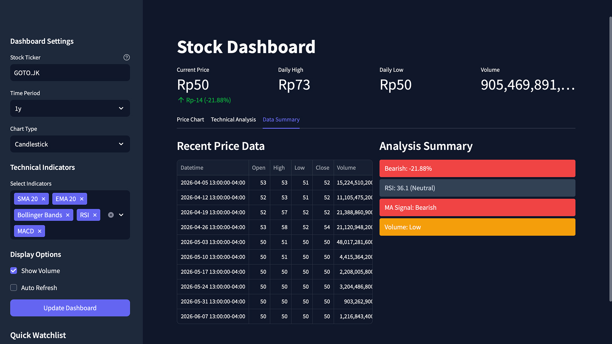Click the Update Dashboard button
Screen dimensions: 612x344
[70, 308]
